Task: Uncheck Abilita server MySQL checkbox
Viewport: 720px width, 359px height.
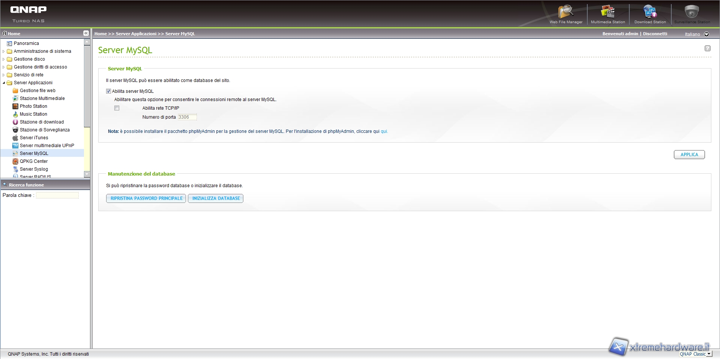Action: (x=109, y=91)
